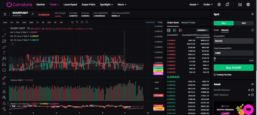Toggle stay in drawing mode
The width and height of the screenshot is (257, 115).
point(4,97)
